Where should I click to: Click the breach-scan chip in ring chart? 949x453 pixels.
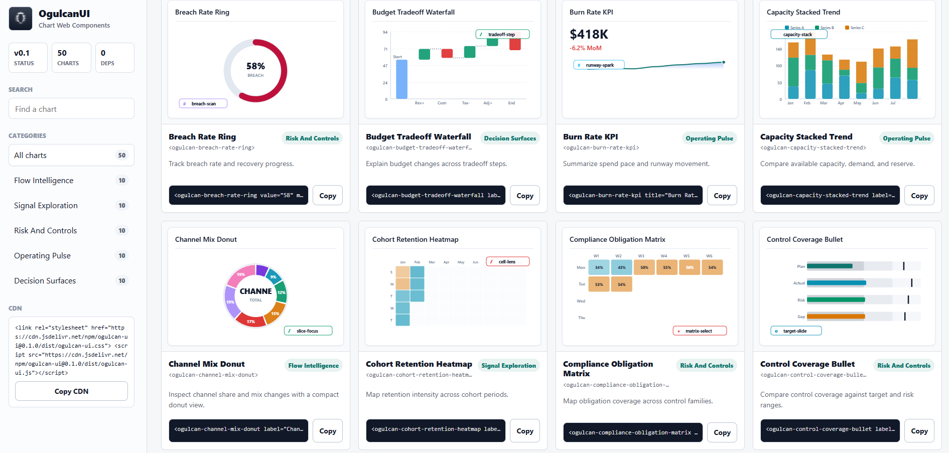point(203,103)
